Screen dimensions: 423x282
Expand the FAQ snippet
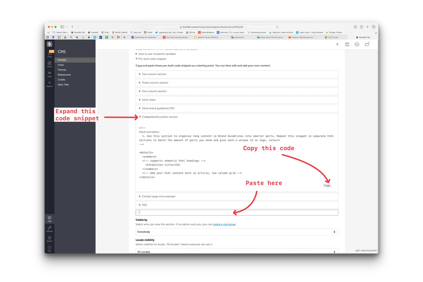144,205
